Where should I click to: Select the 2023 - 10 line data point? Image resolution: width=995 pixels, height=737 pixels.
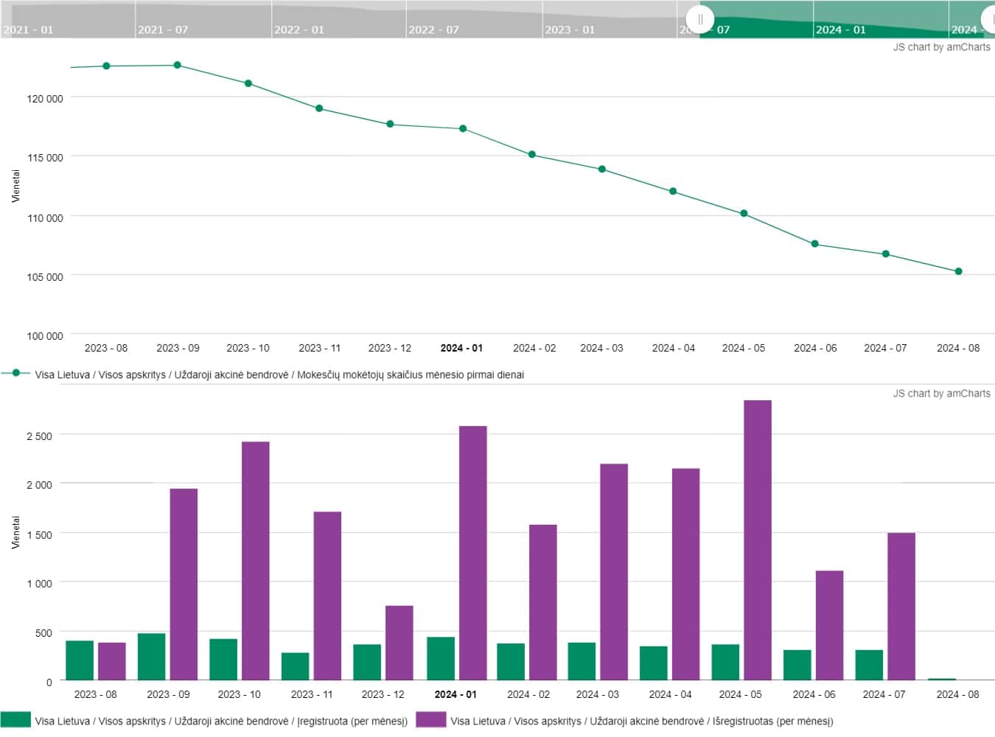pos(248,83)
